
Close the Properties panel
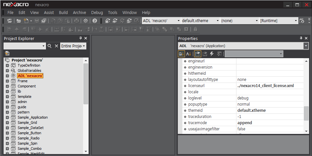306,38
